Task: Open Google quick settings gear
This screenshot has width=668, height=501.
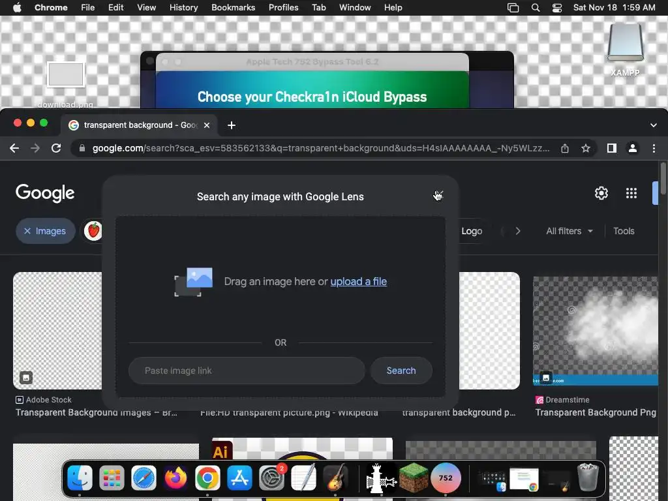Action: [x=601, y=193]
